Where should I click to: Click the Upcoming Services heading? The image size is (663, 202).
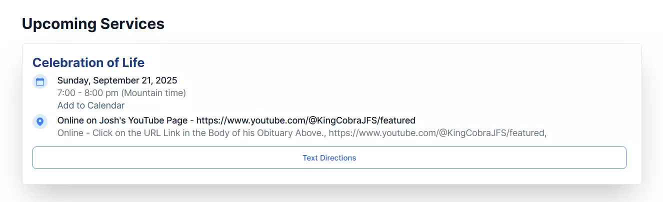(93, 23)
